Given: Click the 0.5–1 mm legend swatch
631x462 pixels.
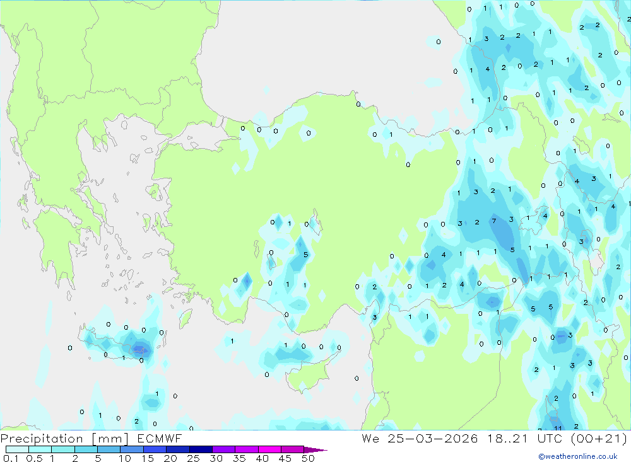Looking at the screenshot, I should tap(40, 449).
